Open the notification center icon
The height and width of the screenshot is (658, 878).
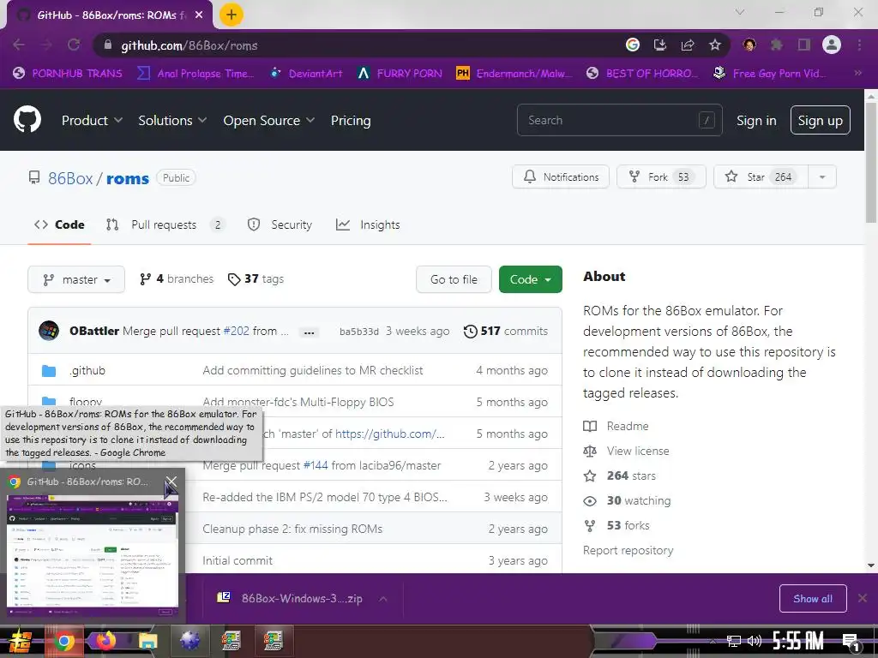click(x=851, y=642)
